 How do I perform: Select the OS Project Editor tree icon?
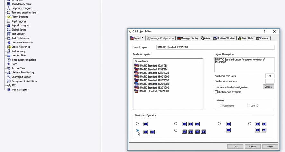click(x=9, y=77)
